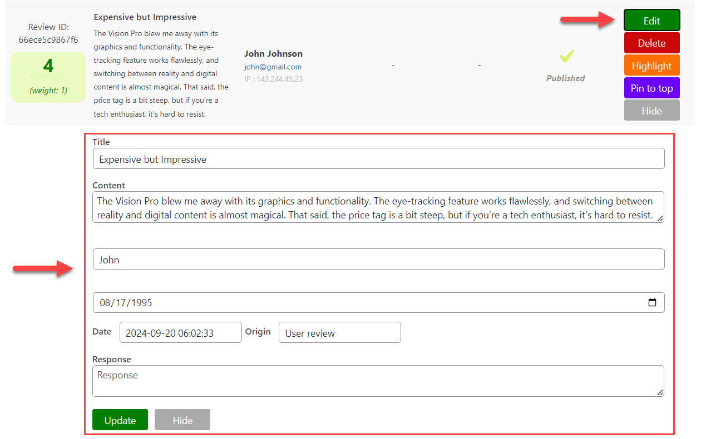The image size is (701, 439).
Task: Highlight this review with orange button
Action: [x=652, y=66]
